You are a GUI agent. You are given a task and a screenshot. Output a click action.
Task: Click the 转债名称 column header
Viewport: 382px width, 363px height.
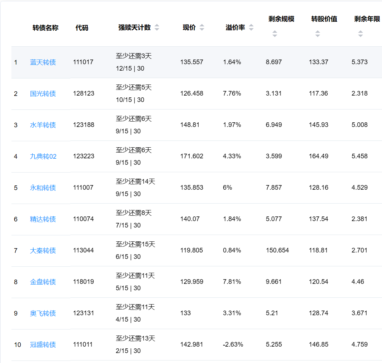coord(45,28)
